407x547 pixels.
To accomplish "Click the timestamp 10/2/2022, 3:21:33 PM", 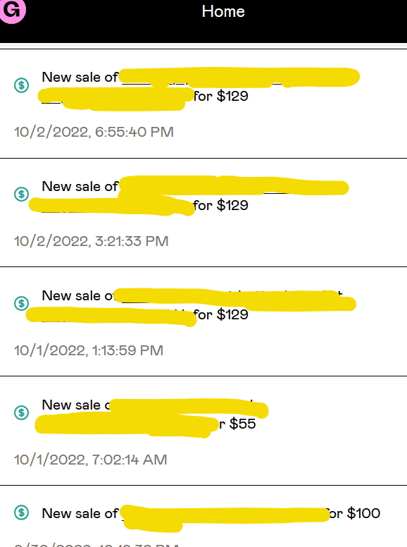I will point(92,241).
